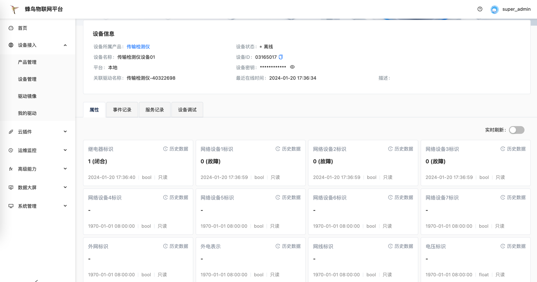Screen dimensions: 537x282
Task: Expand the 系统管理 menu chevron
Action: (65, 206)
